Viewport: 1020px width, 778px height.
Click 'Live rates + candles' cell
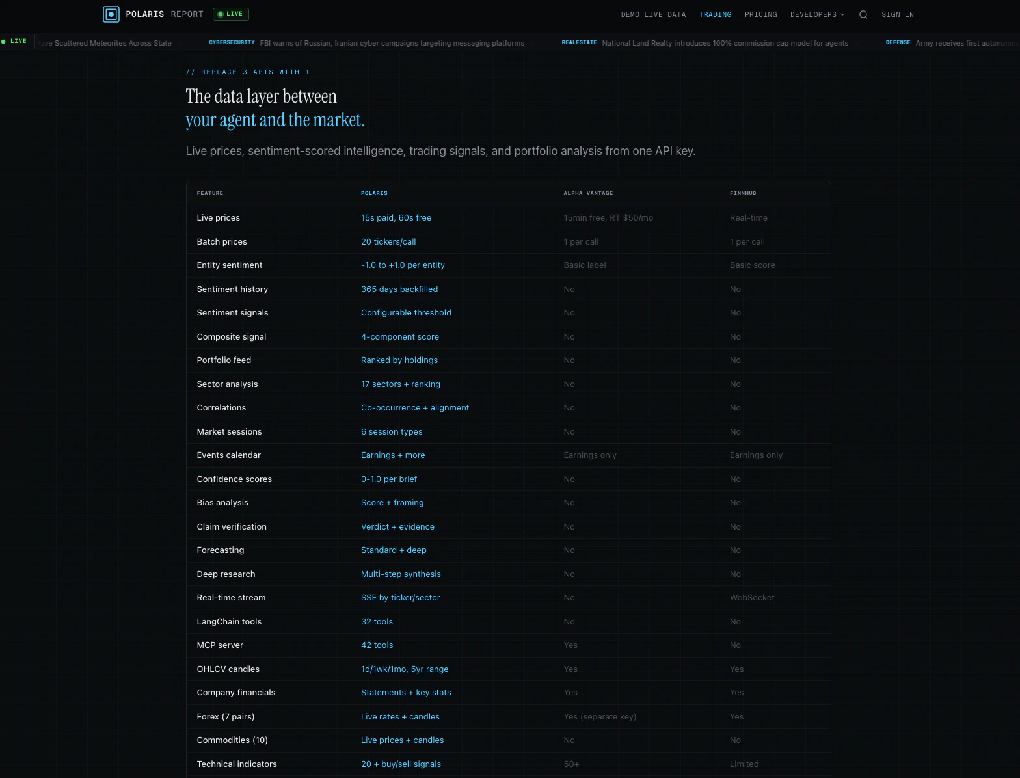(400, 717)
